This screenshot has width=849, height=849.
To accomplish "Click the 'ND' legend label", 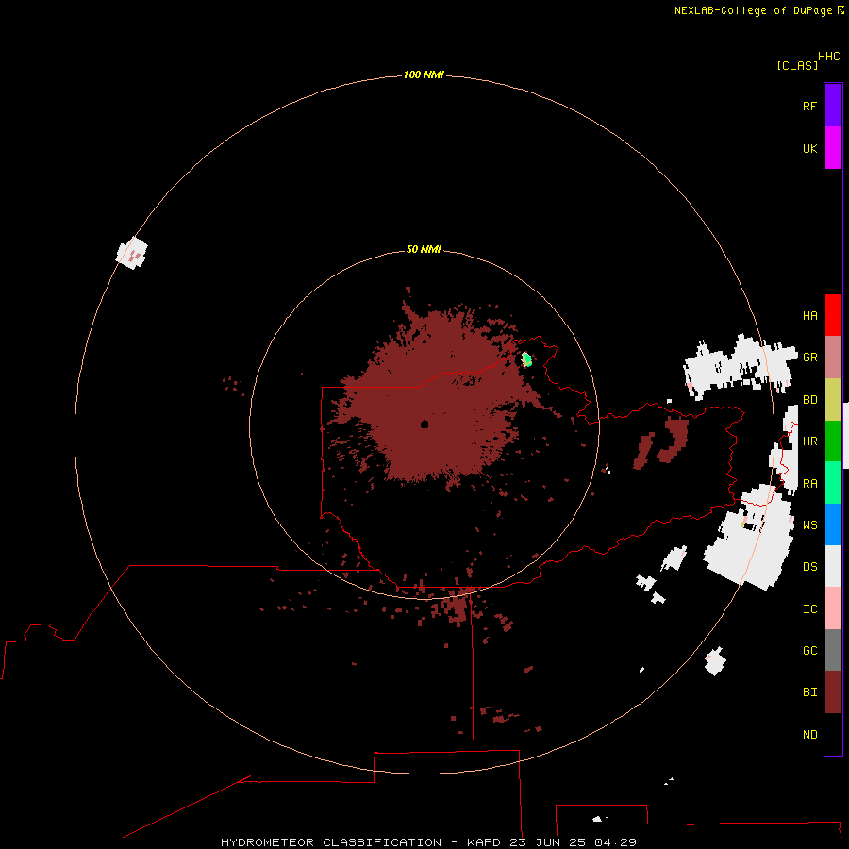I will pyautogui.click(x=809, y=735).
